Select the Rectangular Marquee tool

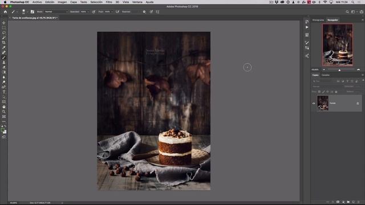[4, 28]
